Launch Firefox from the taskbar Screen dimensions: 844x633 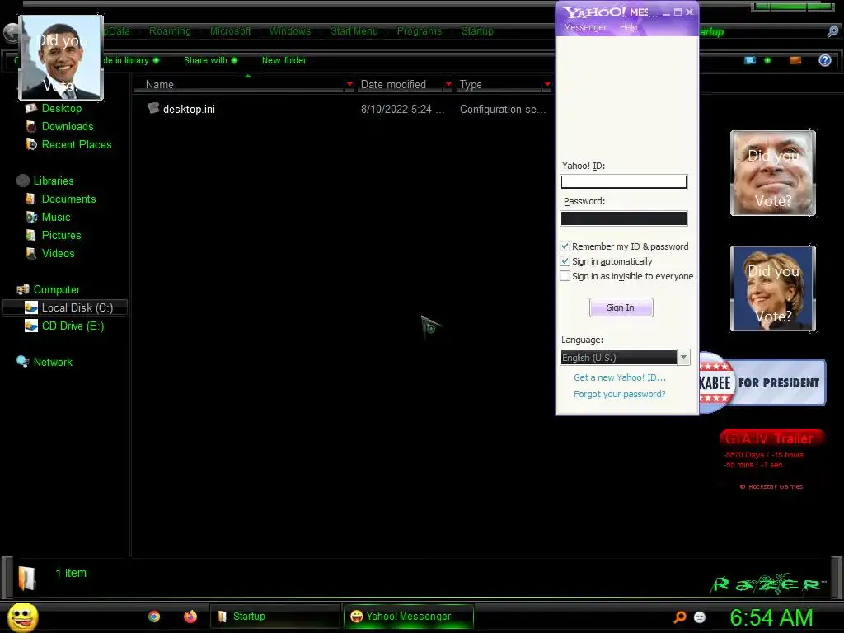(190, 617)
